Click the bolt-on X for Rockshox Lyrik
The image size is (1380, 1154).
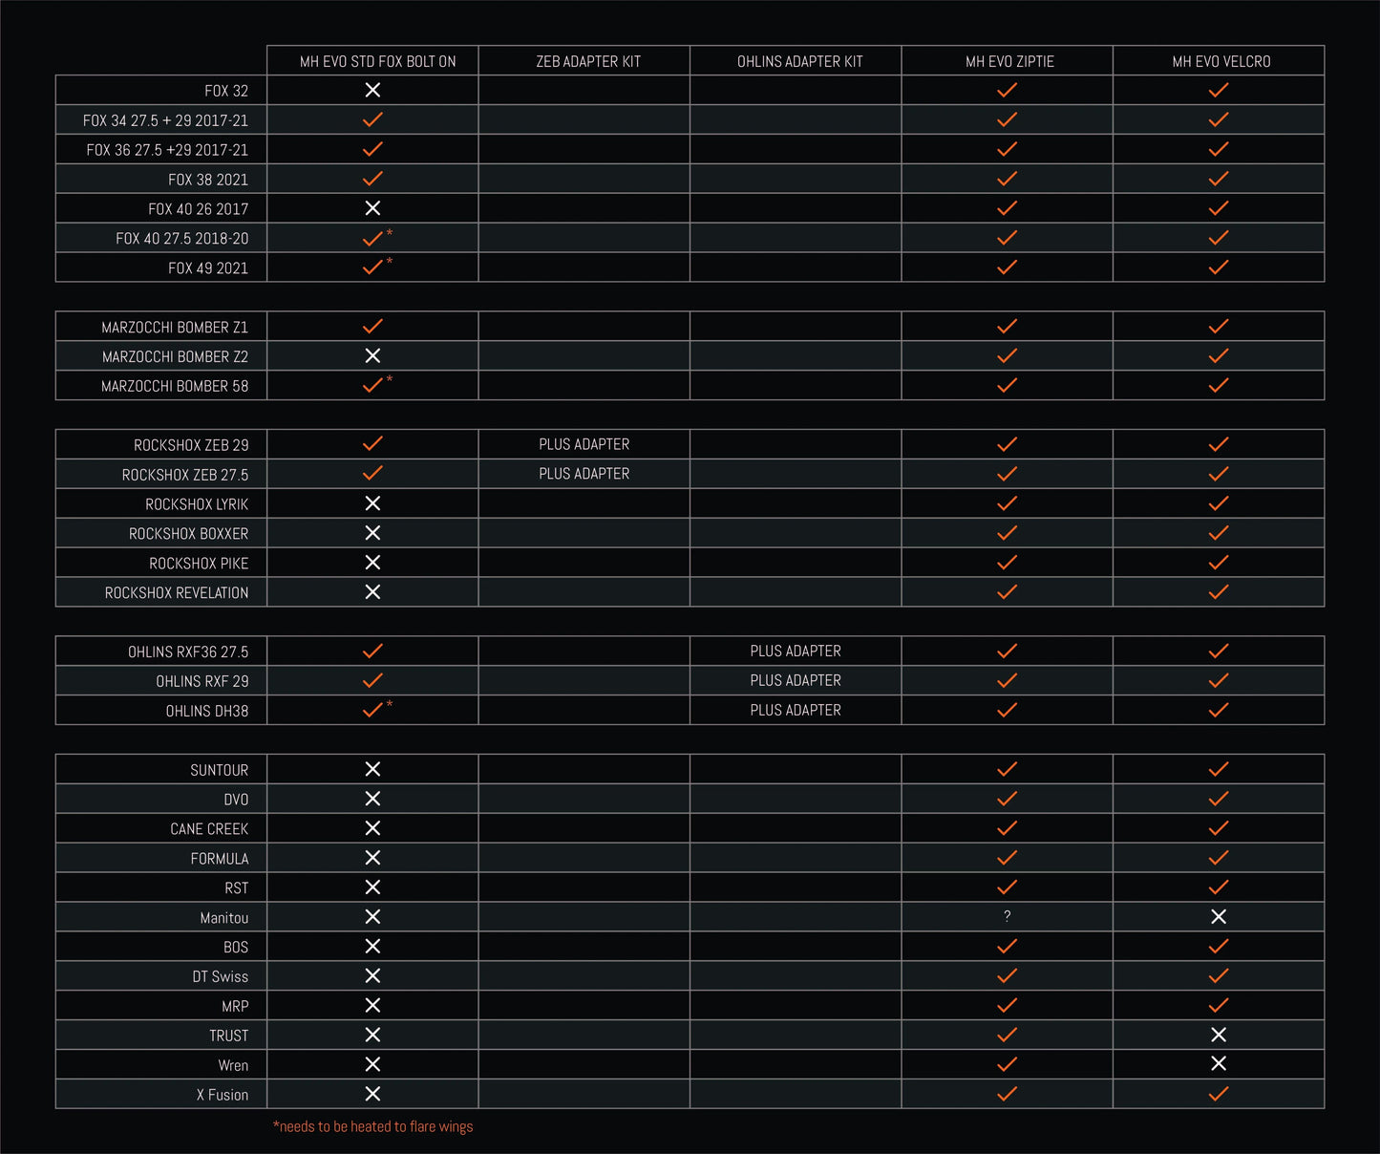[x=372, y=503]
